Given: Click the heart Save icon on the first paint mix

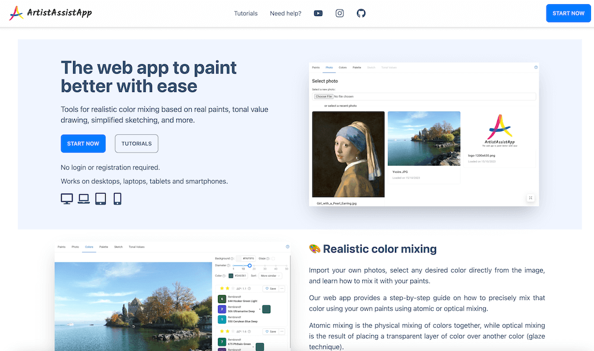Looking at the screenshot, I should (x=266, y=288).
